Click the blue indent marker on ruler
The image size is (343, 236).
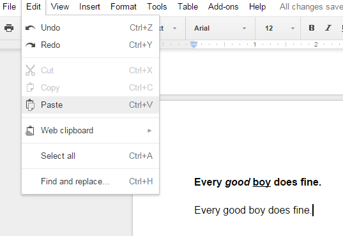(x=194, y=45)
